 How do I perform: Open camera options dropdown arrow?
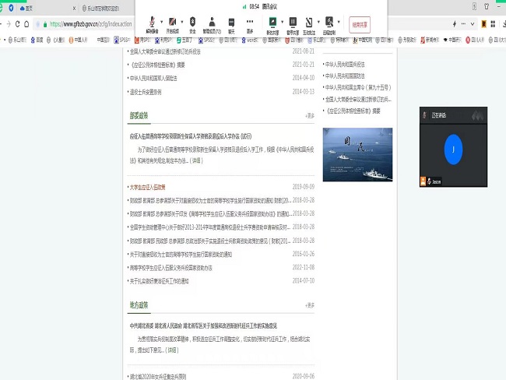182,22
